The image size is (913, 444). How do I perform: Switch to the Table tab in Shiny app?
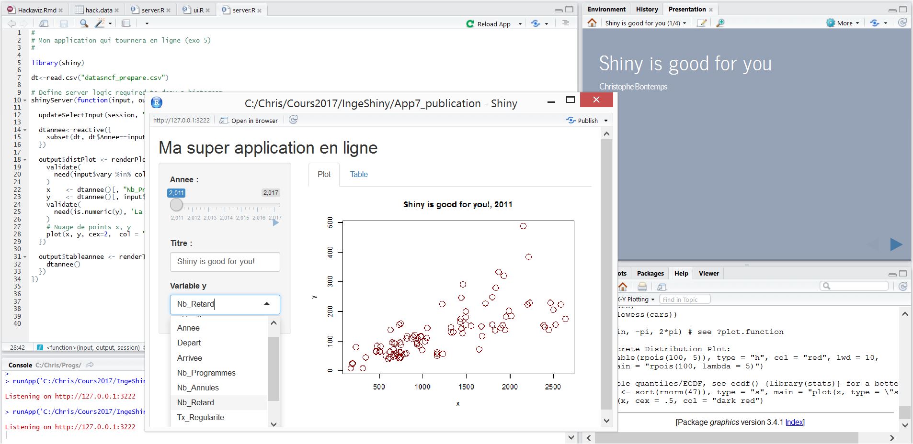[x=359, y=175]
